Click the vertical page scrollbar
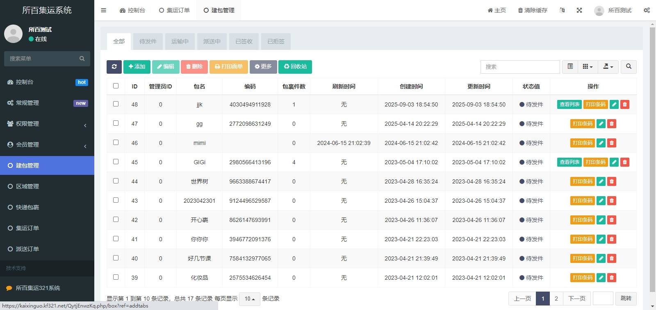Screen dimensions: 656x310 pyautogui.click(x=652, y=156)
